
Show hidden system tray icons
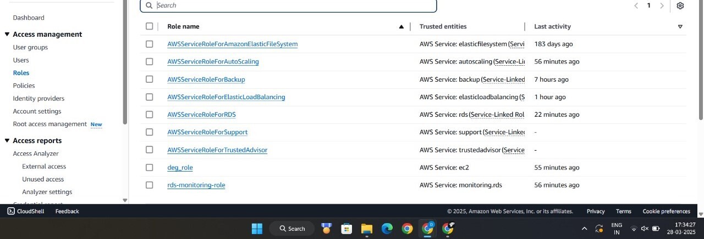click(x=584, y=229)
